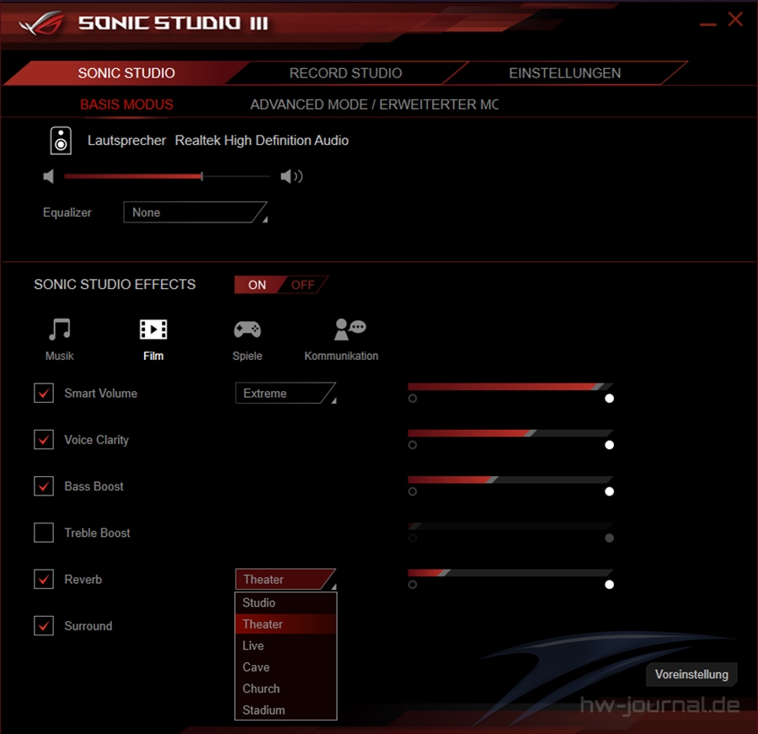Click the Treble Boost label

97,533
